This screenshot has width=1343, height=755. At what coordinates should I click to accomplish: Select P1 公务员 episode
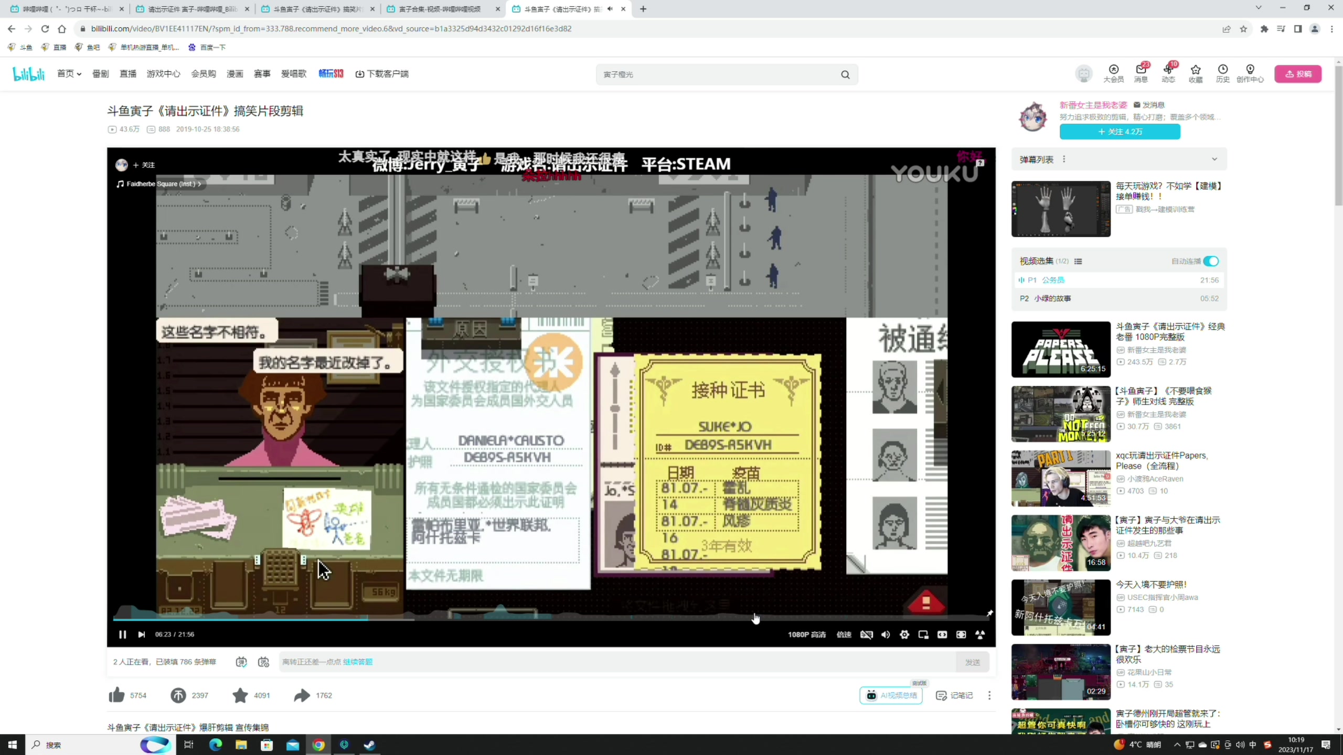coord(1118,280)
